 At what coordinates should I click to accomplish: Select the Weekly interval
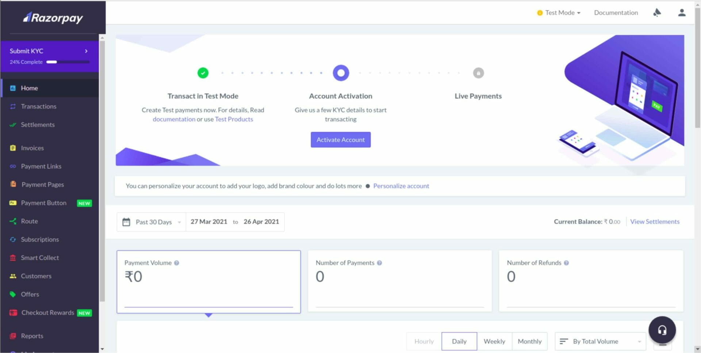pyautogui.click(x=494, y=341)
